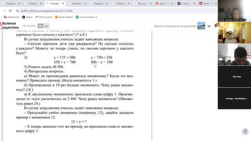251x141 pixels.
Task: Click Карина Арзуманова profile picture
Action: (201, 26)
